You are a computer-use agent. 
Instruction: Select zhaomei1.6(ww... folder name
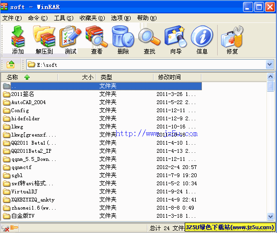pyautogui.click(x=33, y=208)
